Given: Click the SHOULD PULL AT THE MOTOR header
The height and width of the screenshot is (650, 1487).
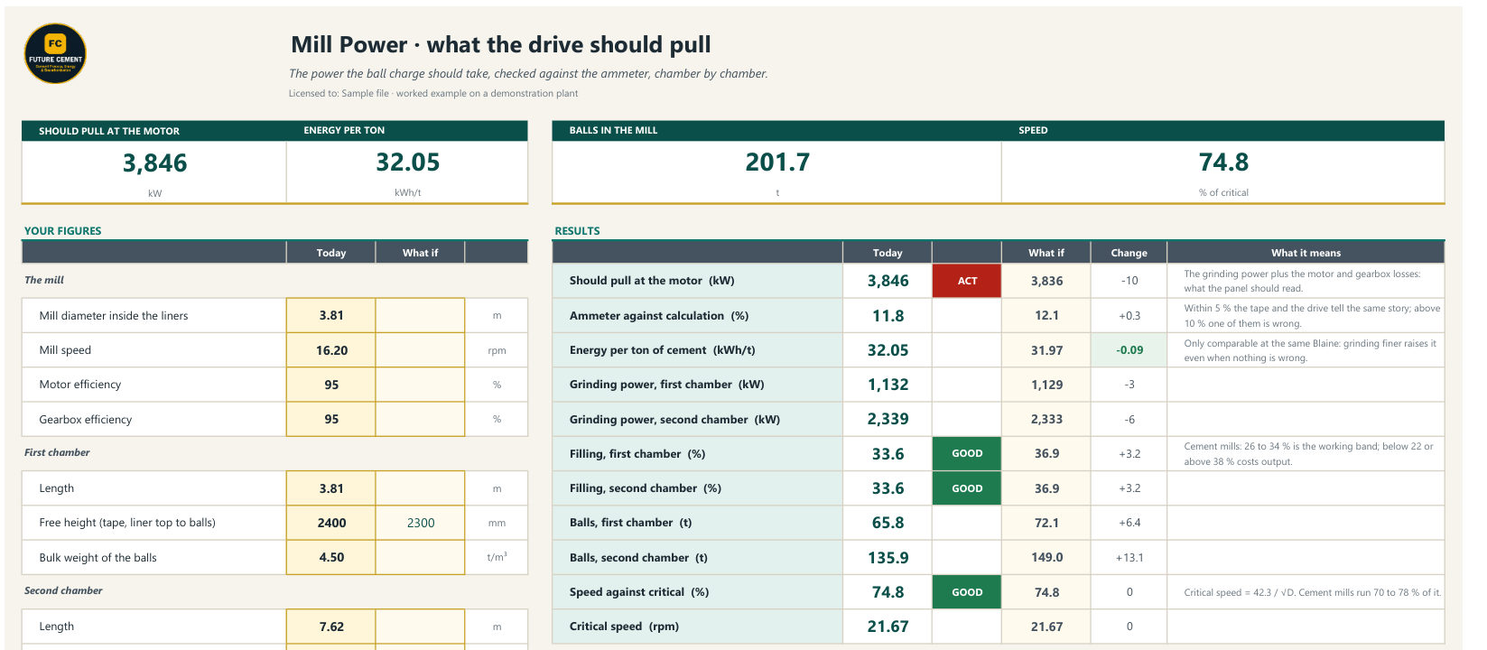Looking at the screenshot, I should [109, 131].
